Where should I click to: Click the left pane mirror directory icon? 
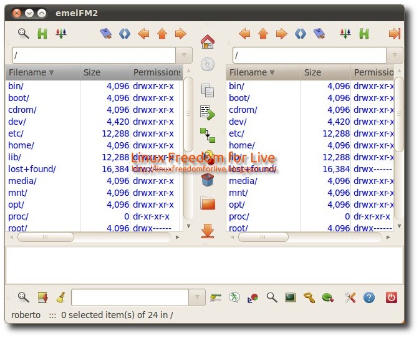(x=125, y=34)
